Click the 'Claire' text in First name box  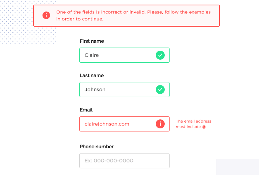point(92,55)
